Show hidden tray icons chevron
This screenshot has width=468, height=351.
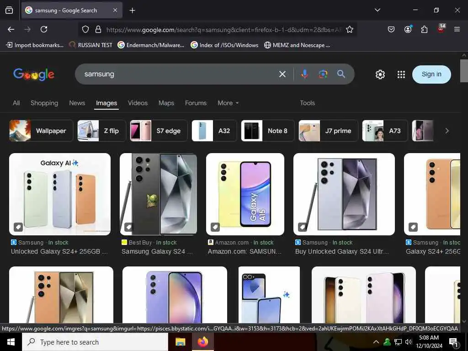pos(376,342)
